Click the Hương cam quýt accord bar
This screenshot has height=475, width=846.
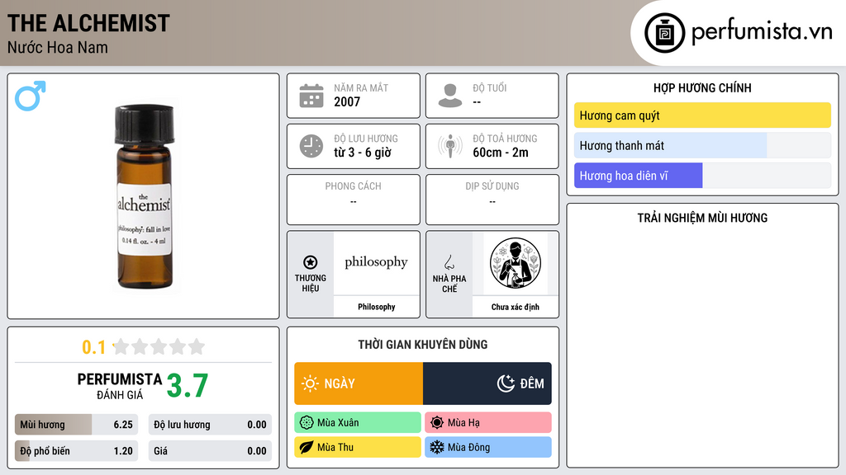click(x=702, y=115)
